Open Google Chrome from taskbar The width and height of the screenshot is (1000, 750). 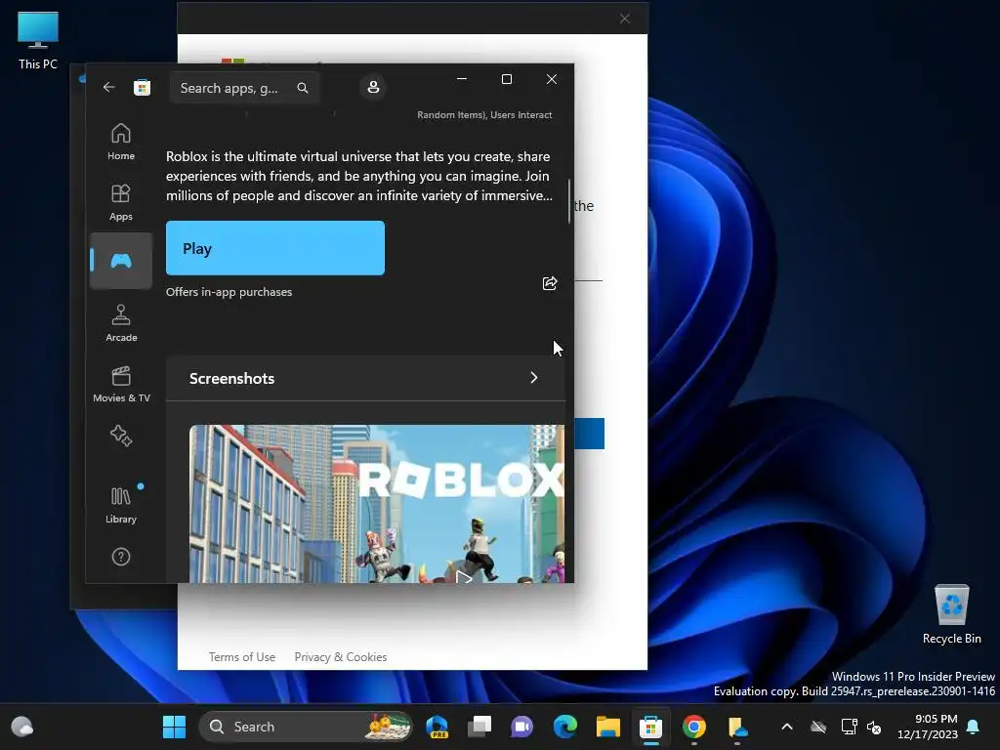click(x=694, y=727)
